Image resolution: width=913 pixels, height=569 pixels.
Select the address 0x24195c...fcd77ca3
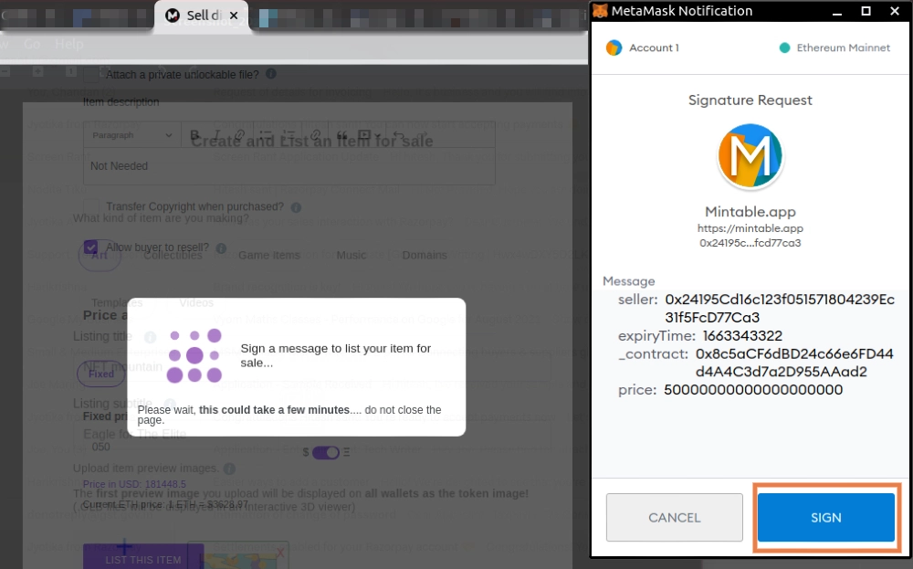(x=750, y=243)
